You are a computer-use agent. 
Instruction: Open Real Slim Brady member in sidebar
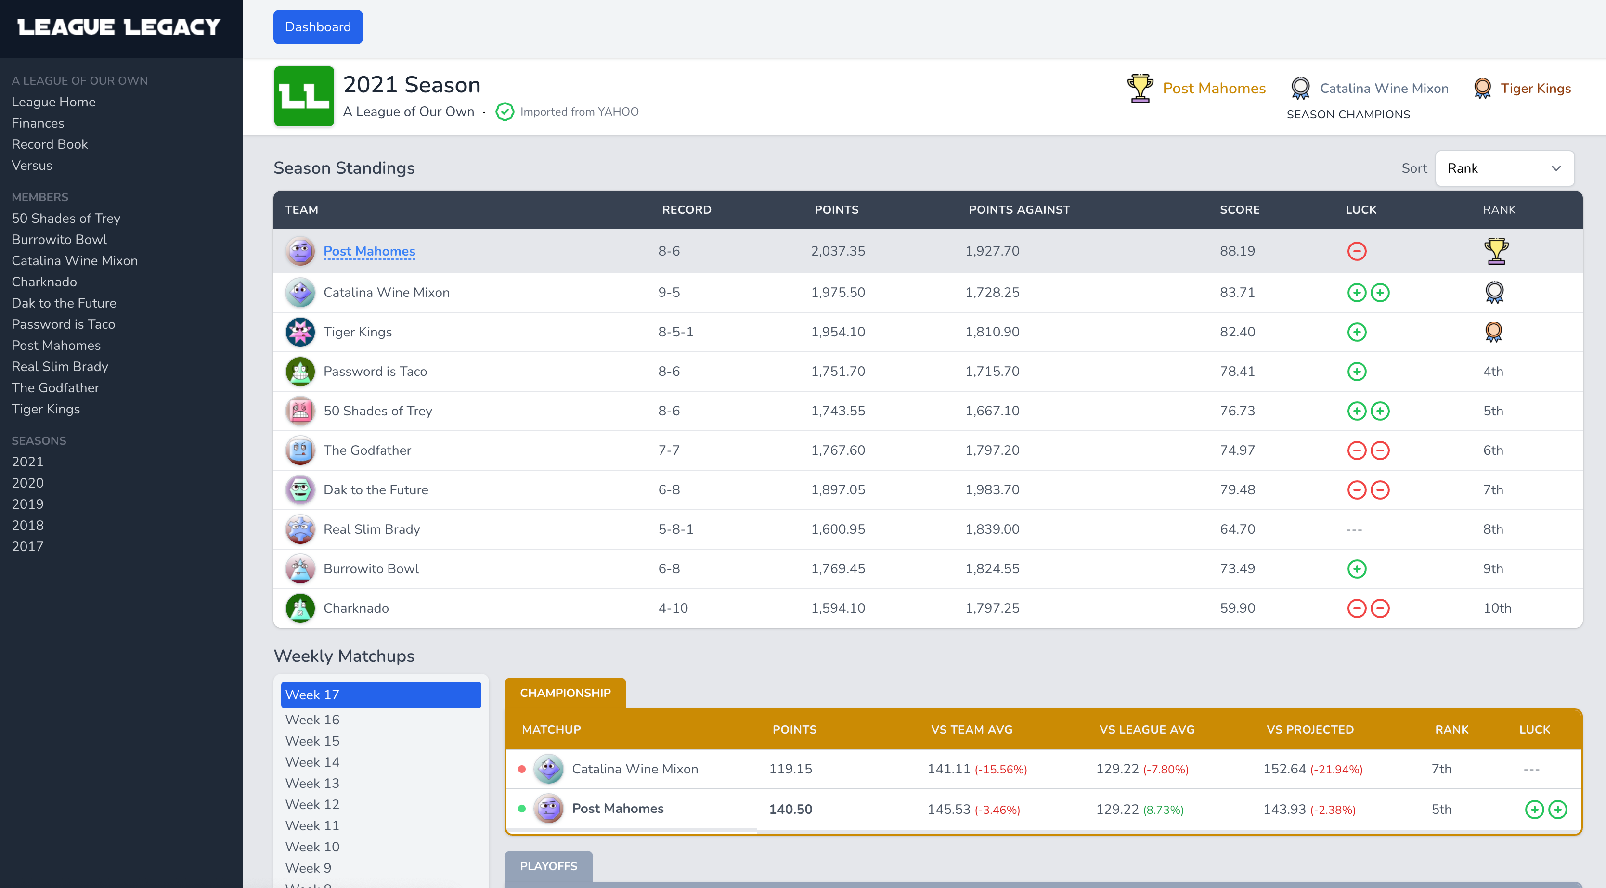(x=60, y=366)
